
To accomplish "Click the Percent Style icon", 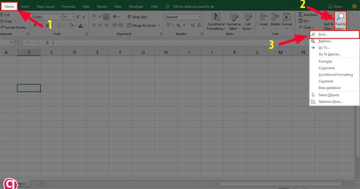I will [x=179, y=25].
